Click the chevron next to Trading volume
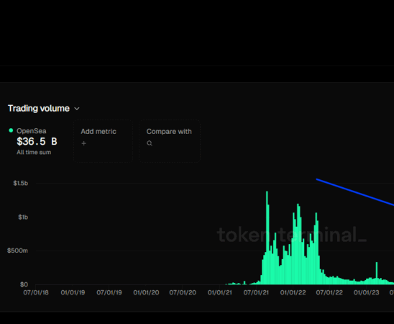The image size is (394, 324). pos(77,109)
